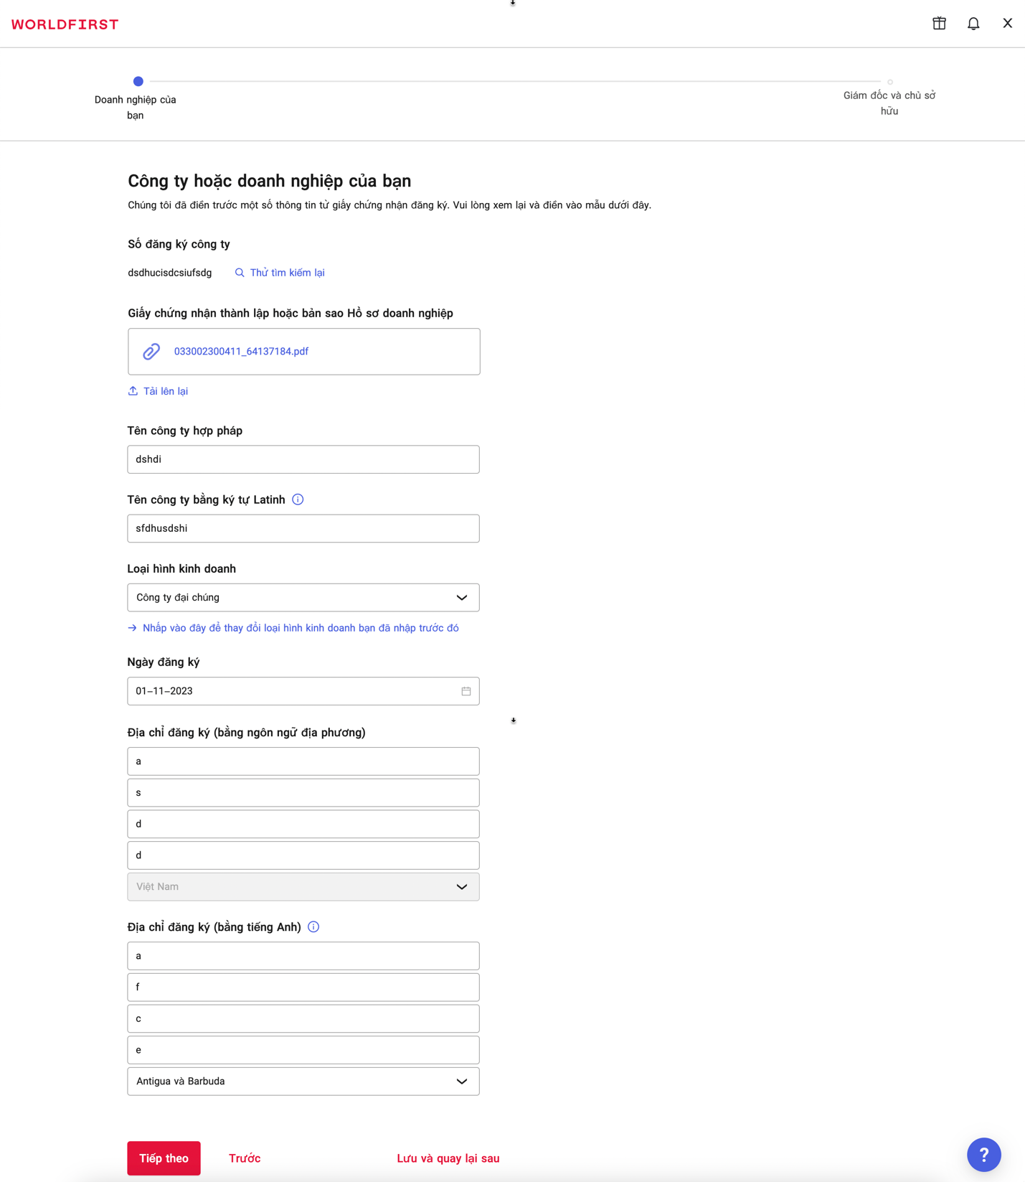Click the paperclip attachment icon
The image size is (1025, 1182).
[151, 352]
